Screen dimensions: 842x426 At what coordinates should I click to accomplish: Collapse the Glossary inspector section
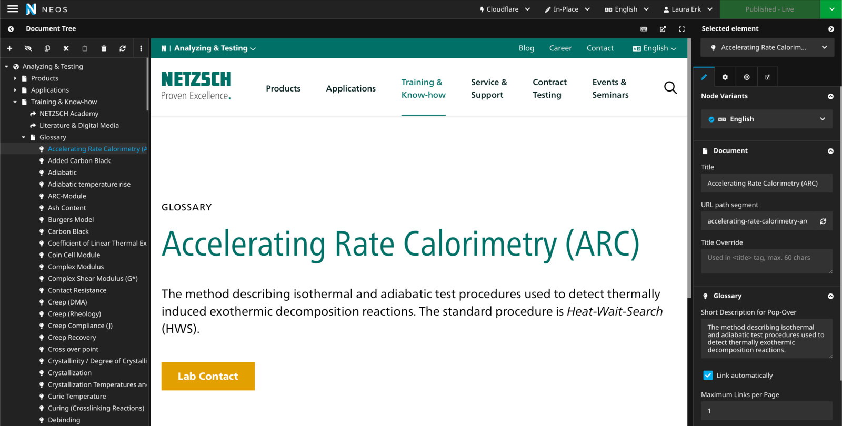[830, 296]
